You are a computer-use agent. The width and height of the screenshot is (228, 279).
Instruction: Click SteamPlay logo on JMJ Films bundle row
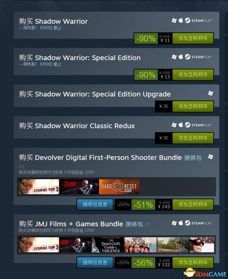coord(198,223)
